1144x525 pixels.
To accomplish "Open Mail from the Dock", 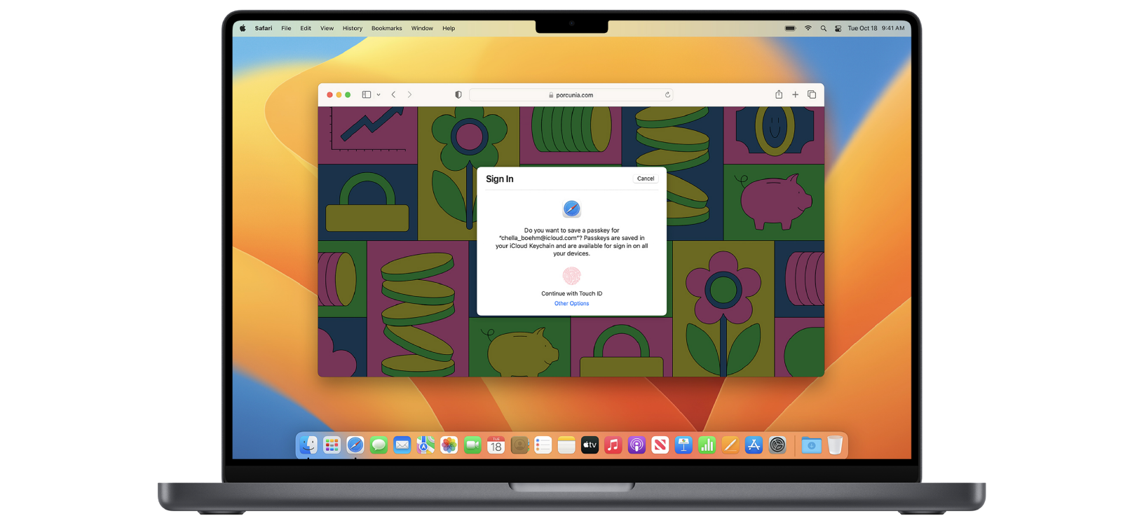I will tap(402, 444).
